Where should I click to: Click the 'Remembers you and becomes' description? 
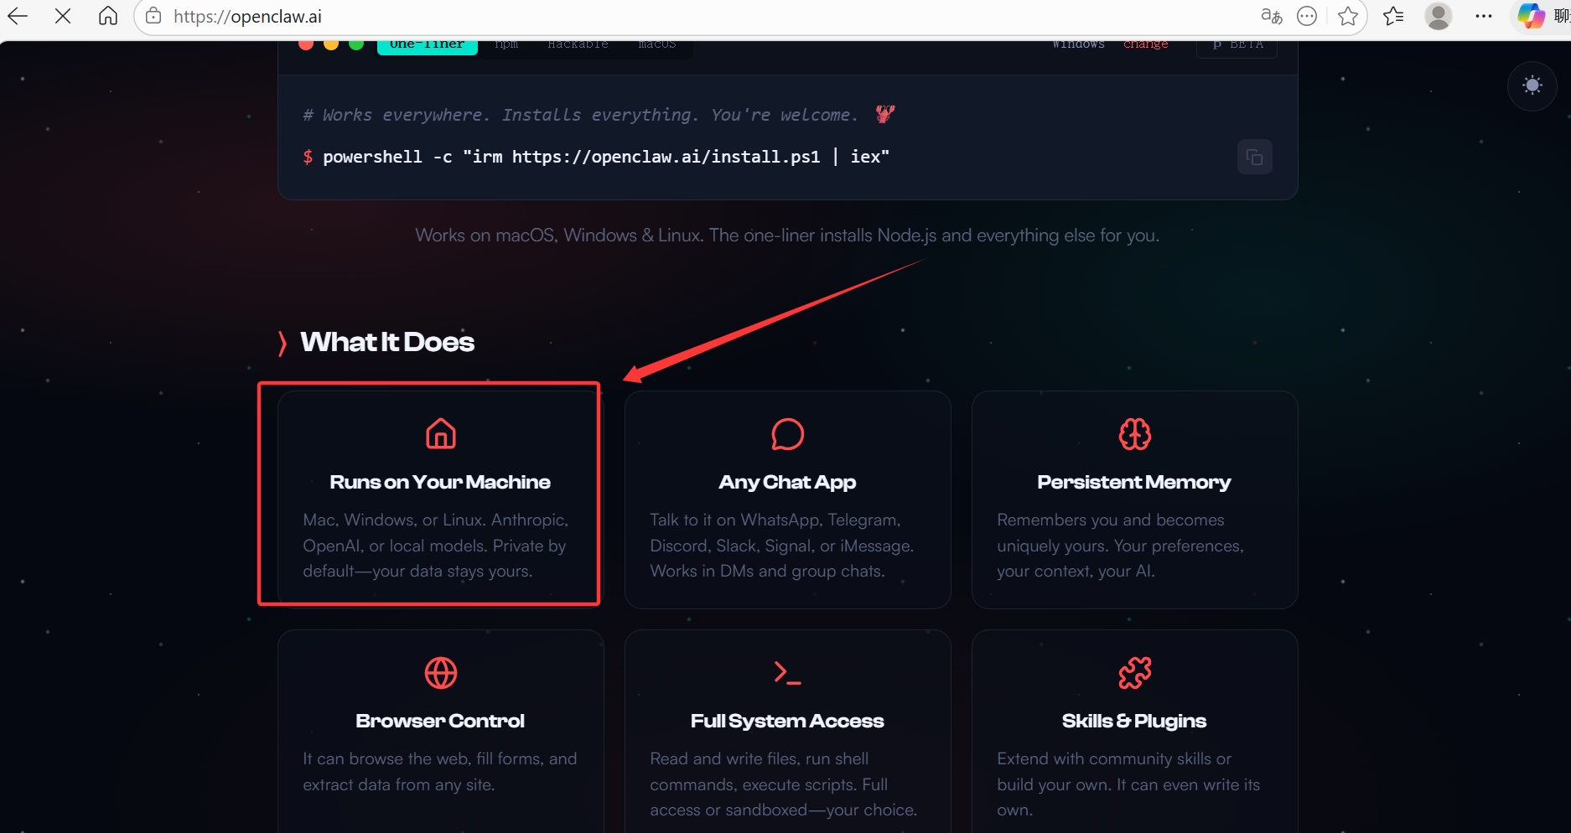(1121, 546)
